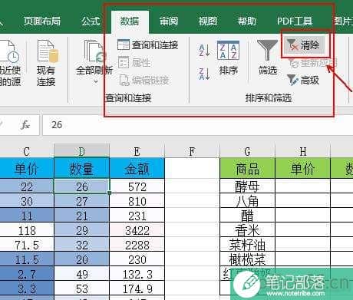Select column E header
This screenshot has height=300, width=353.
(137, 151)
